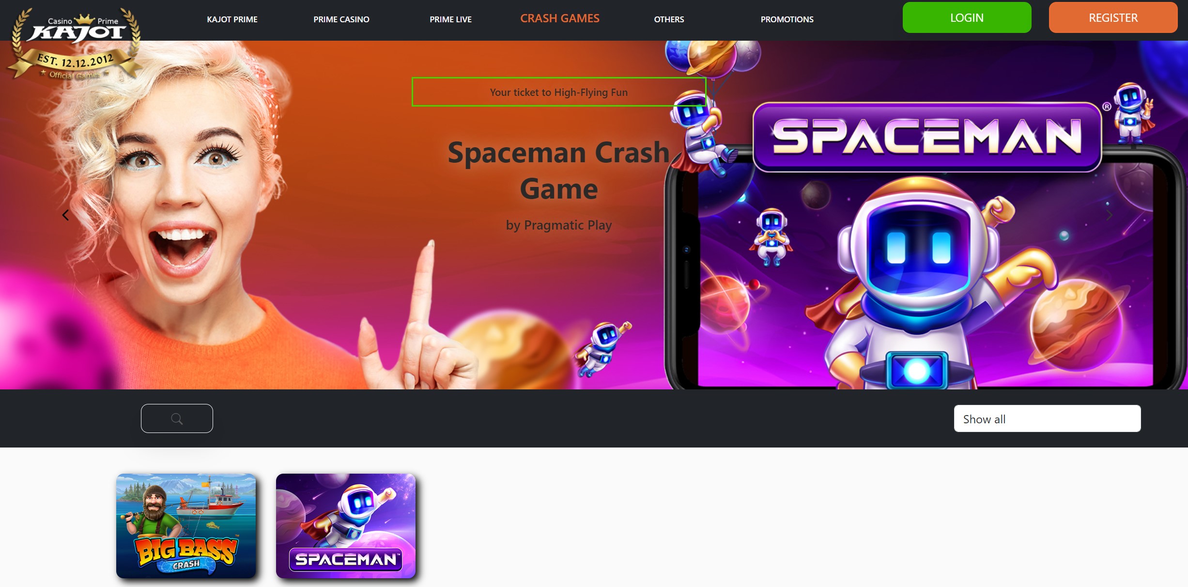Click the green Login button
This screenshot has height=587, width=1188.
[x=967, y=17]
